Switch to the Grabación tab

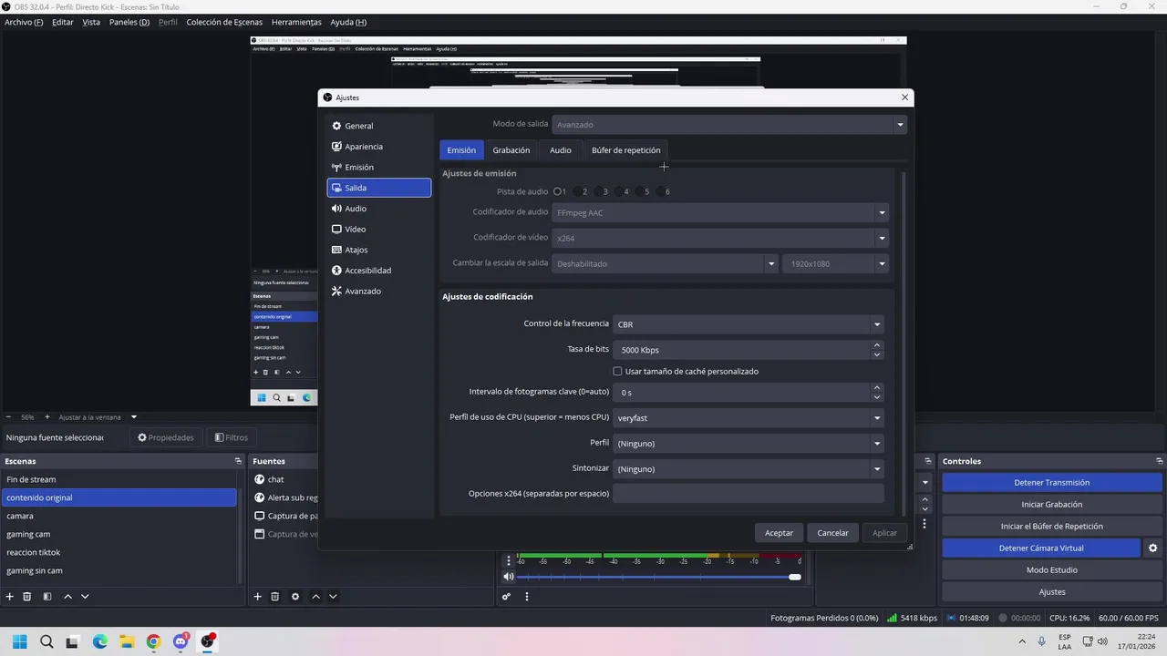click(511, 150)
